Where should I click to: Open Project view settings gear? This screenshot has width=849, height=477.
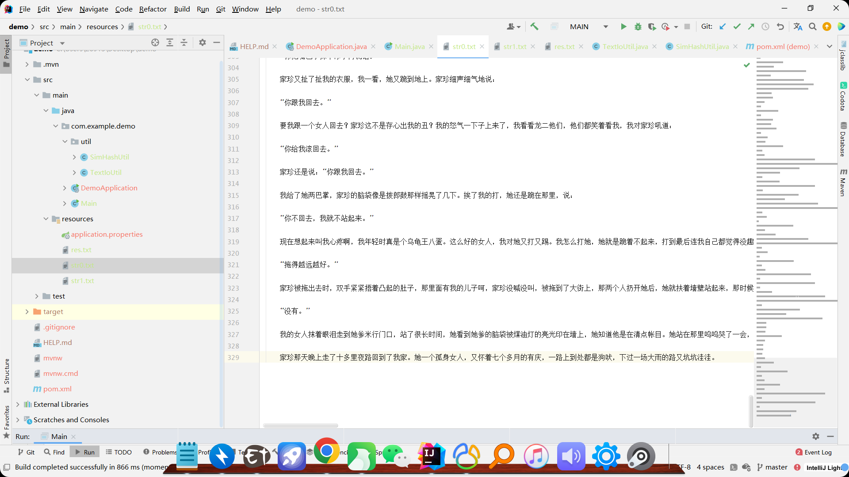coord(202,42)
